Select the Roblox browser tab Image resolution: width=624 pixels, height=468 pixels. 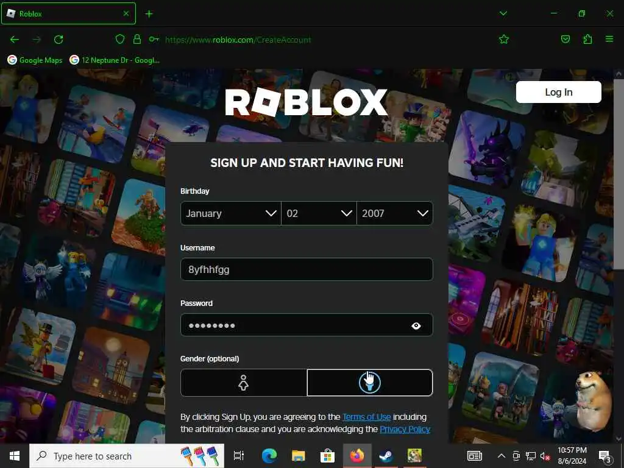[x=68, y=13]
